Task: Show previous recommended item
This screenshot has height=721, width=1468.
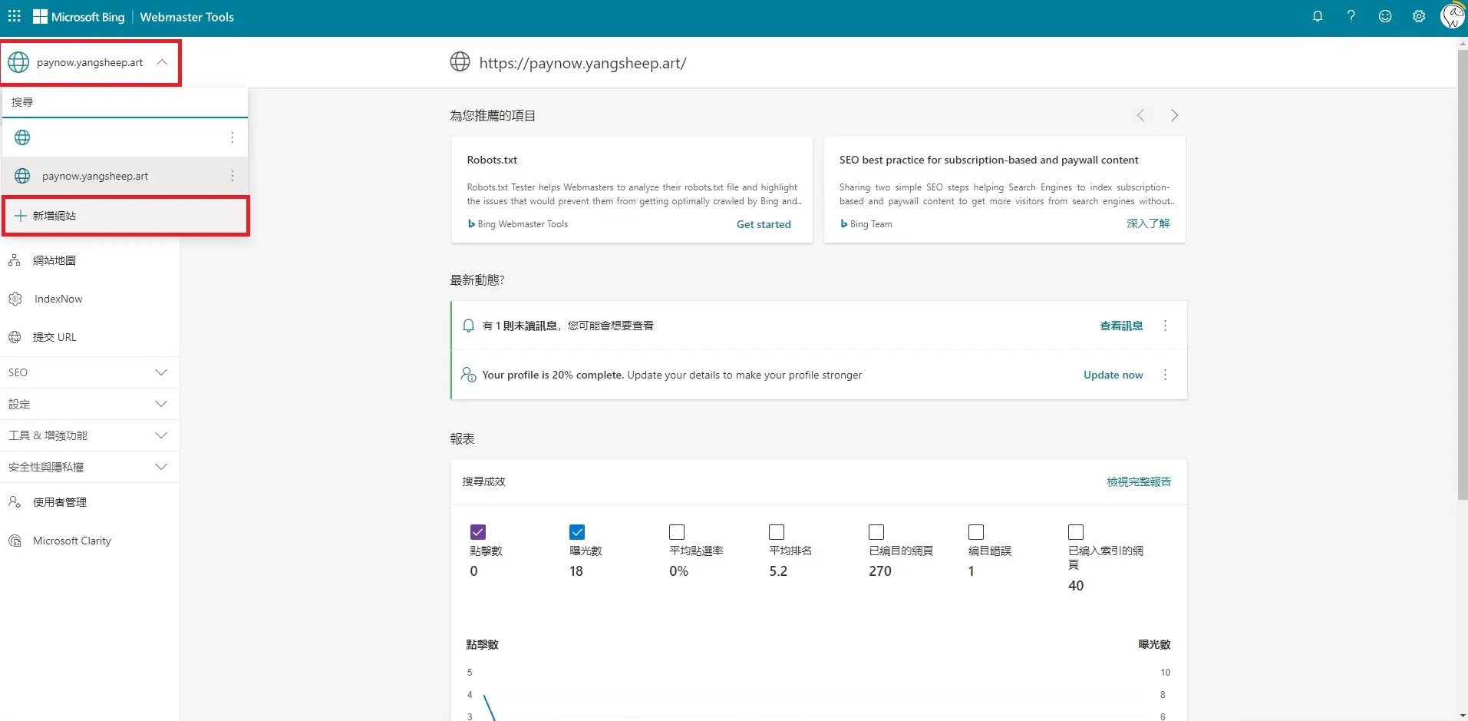Action: tap(1141, 115)
